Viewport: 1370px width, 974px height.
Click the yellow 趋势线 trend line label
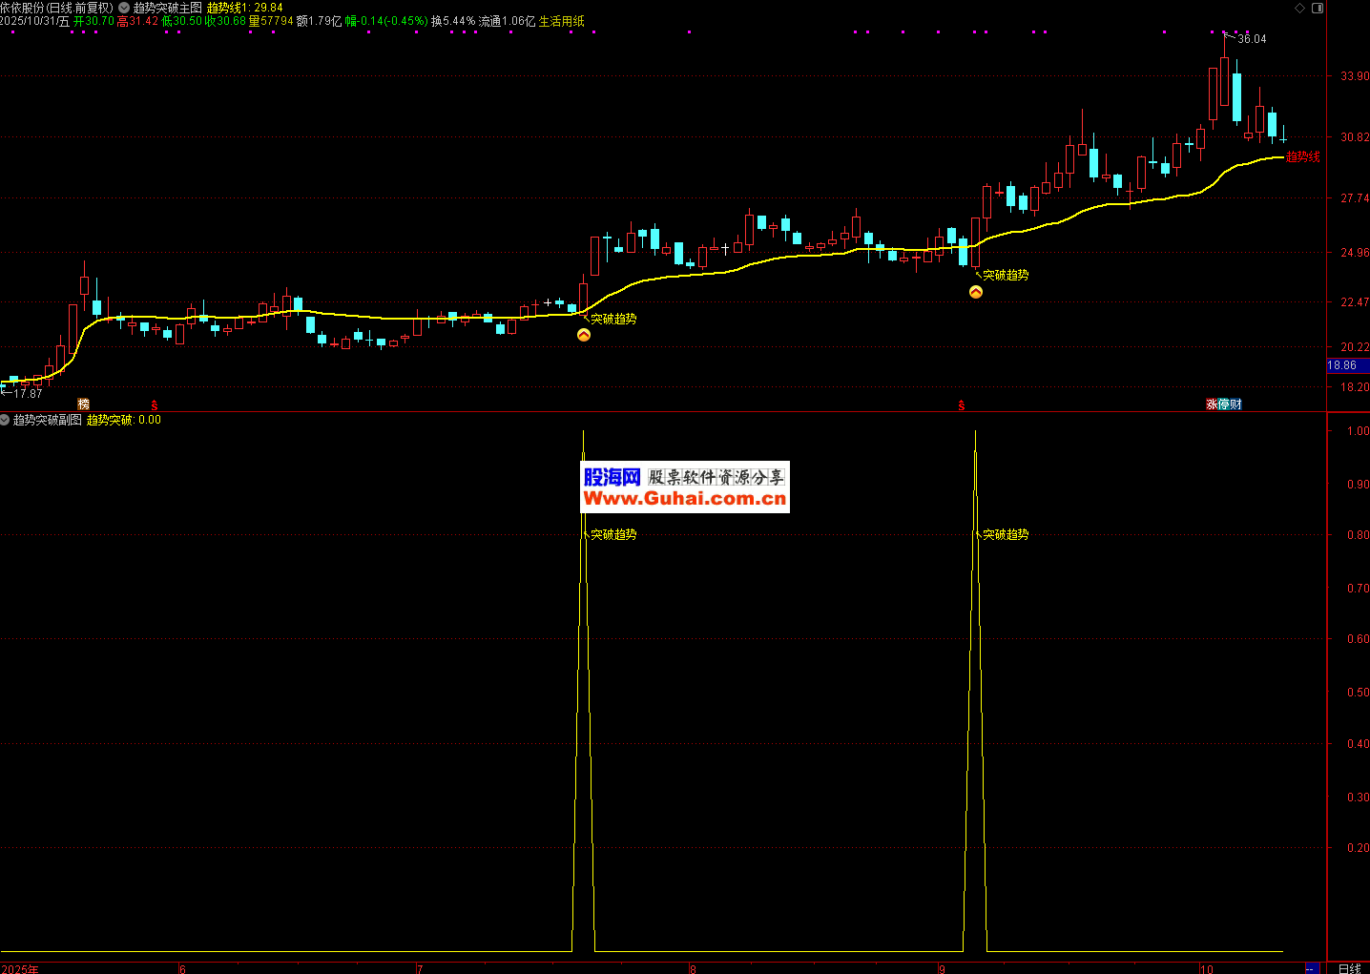click(1302, 156)
